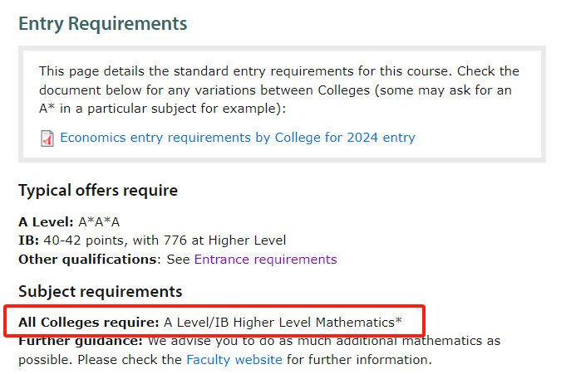Viewport: 566px width, 374px height.
Task: Follow the Entrance requirements link
Action: click(x=265, y=260)
